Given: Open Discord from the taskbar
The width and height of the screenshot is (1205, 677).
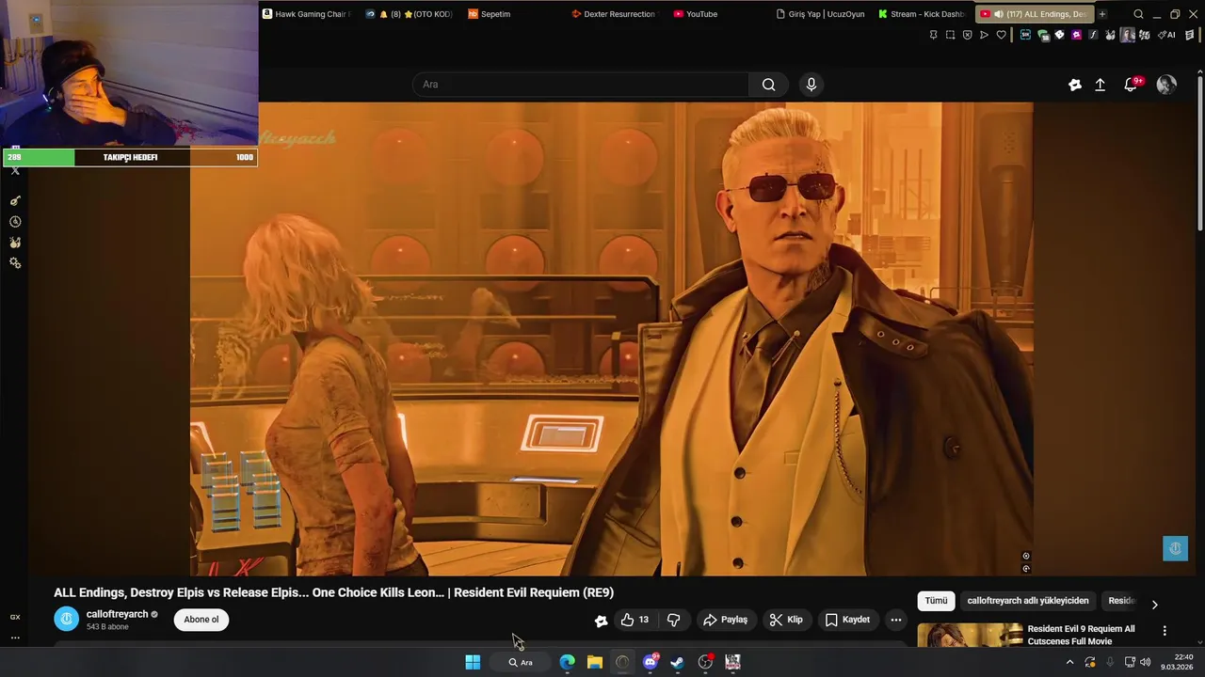Looking at the screenshot, I should pyautogui.click(x=650, y=662).
